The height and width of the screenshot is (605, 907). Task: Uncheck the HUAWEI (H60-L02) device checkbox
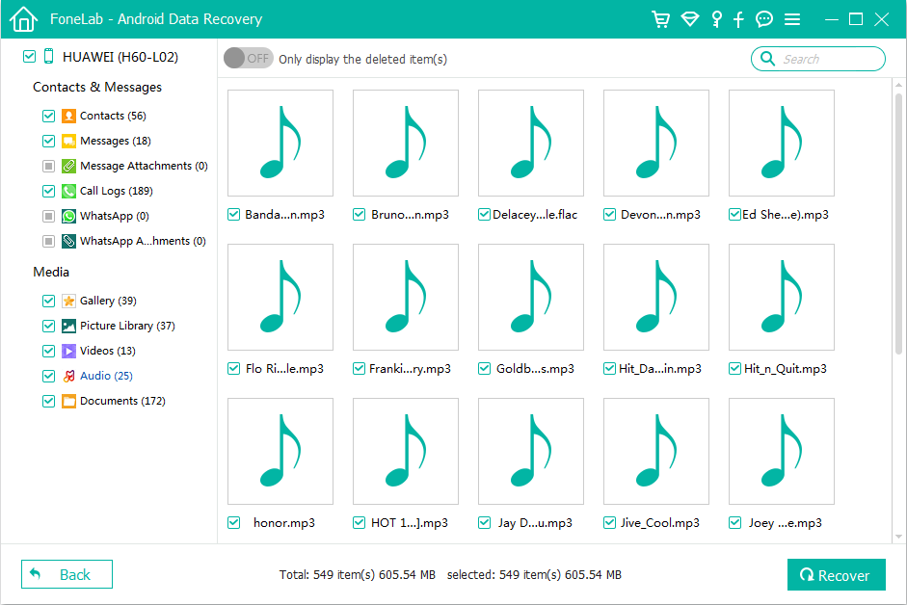click(x=29, y=57)
